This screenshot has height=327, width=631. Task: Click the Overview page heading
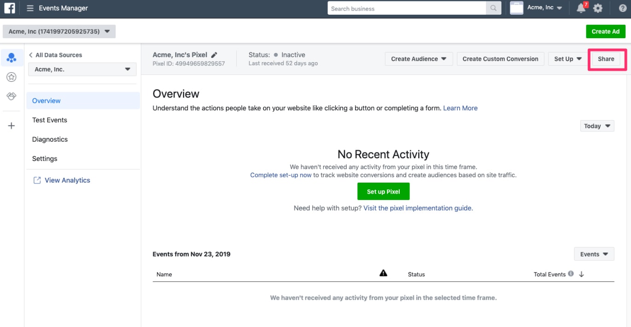tap(176, 94)
